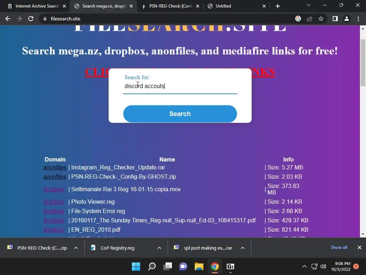Open the volume tray icon
Screen dimensions: 366x275
click(x=323, y=266)
